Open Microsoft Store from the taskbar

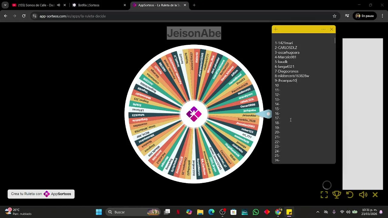click(x=233, y=212)
